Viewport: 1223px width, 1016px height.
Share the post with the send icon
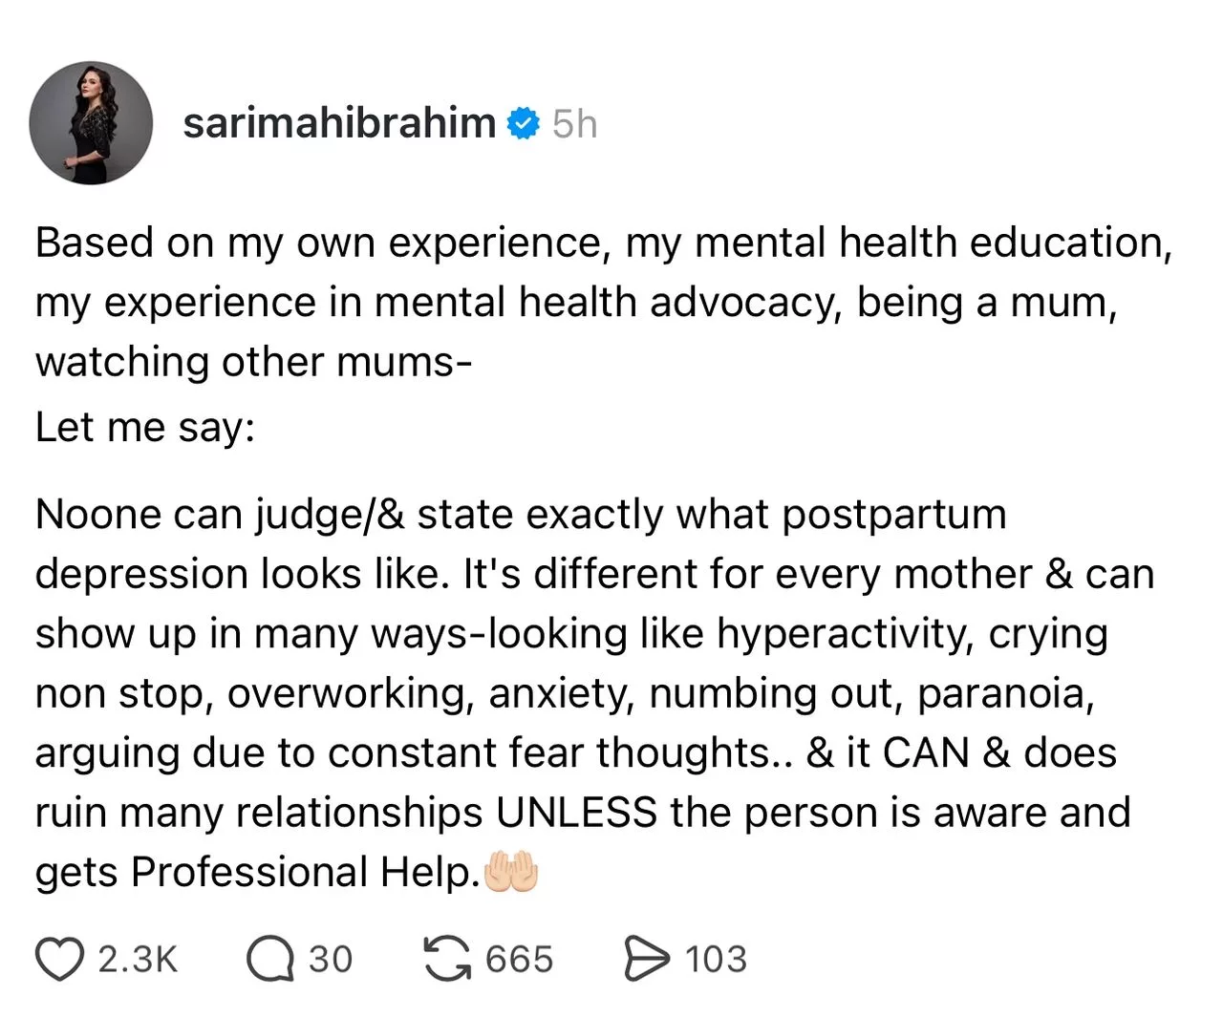click(646, 958)
